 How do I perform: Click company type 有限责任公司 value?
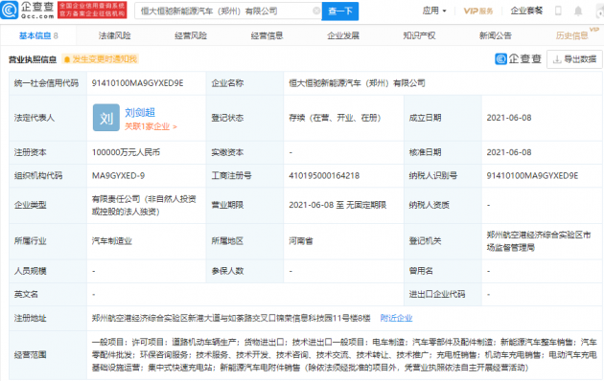pos(144,205)
